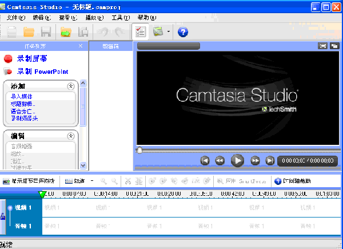Screen dimensions: 343x249
Task: Click the detach preview window icon
Action: point(334,46)
